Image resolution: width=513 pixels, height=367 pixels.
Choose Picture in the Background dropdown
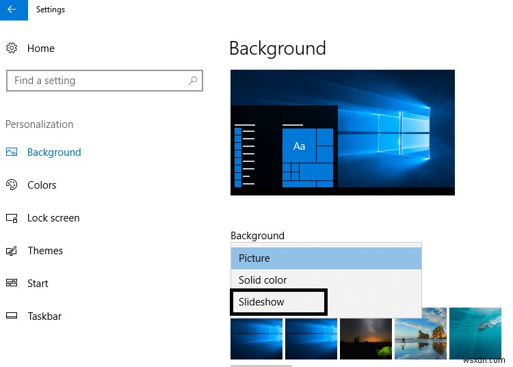pos(326,258)
